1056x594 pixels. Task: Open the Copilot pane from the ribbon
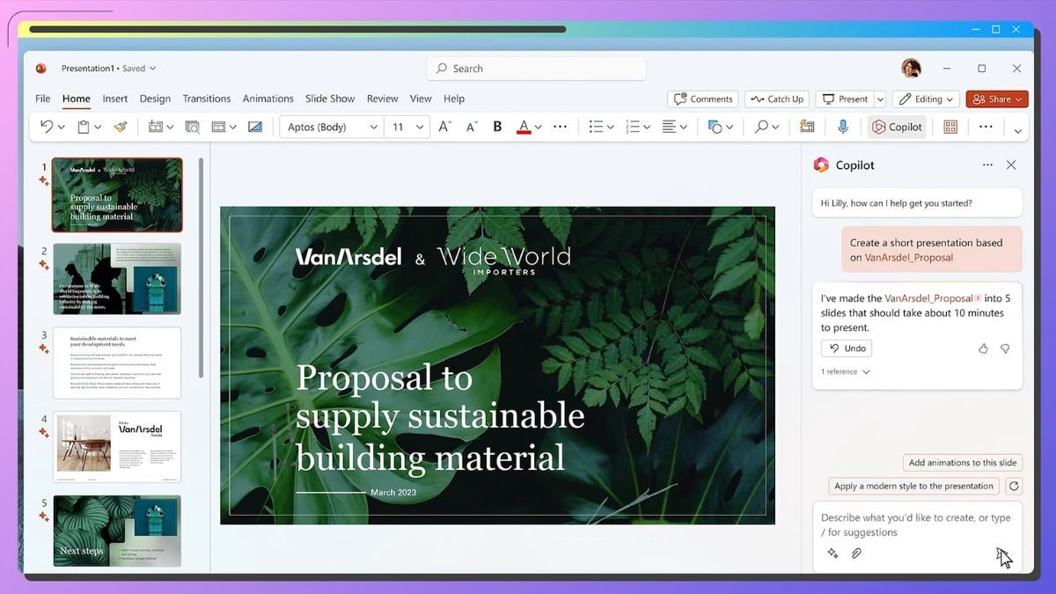click(897, 127)
